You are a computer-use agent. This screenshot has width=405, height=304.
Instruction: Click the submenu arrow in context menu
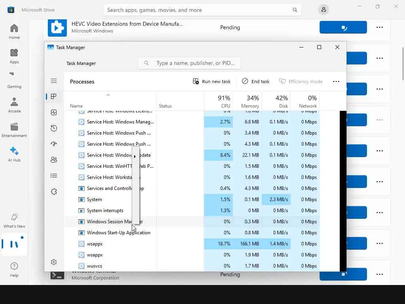coord(135,156)
